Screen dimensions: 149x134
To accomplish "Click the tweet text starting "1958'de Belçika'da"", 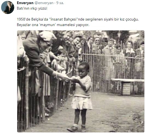I will click(78, 19).
